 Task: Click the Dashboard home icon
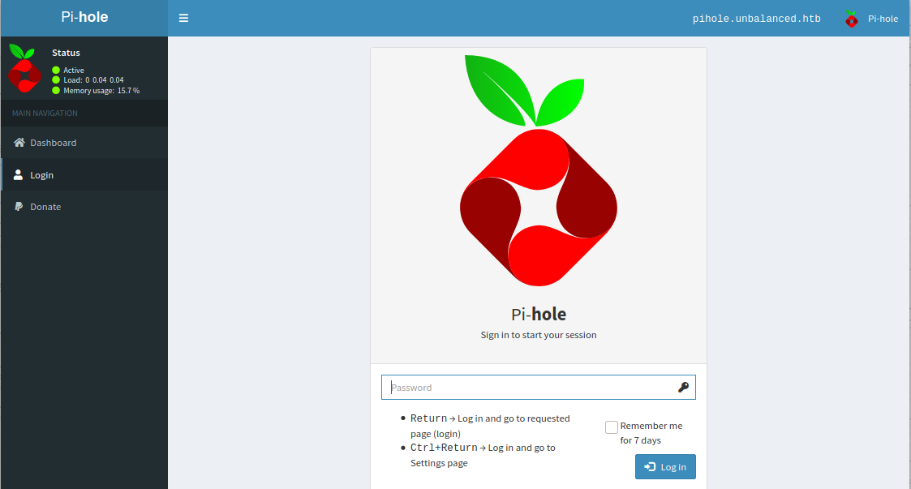pyautogui.click(x=19, y=142)
